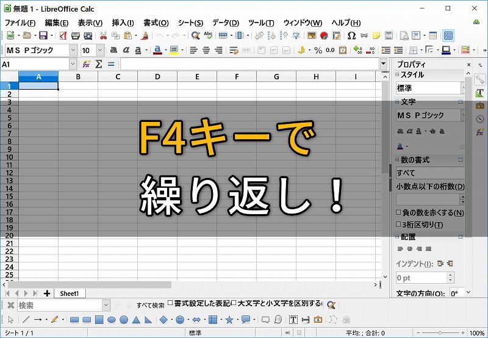488x338 pixels.
Task: Click the Cut scissors icon
Action: [x=103, y=36]
